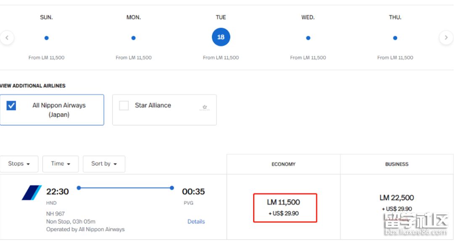454x241 pixels.
Task: Click Operated by All Nippon Airways text
Action: point(85,229)
